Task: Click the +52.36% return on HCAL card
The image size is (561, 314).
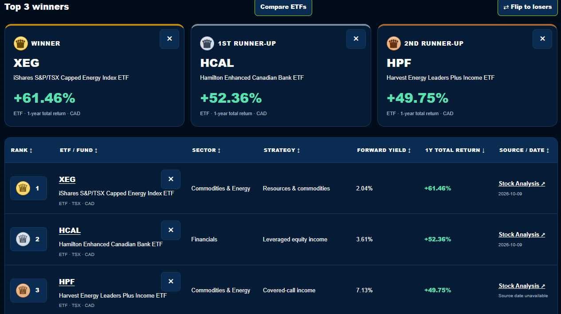Action: click(231, 98)
